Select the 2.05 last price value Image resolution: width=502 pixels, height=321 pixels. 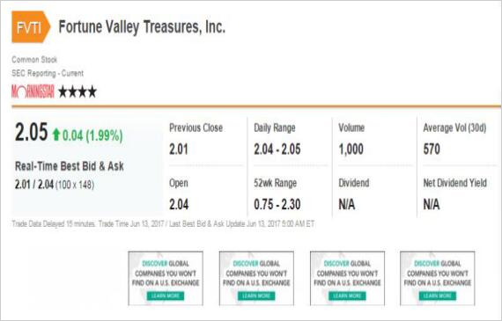(x=31, y=132)
